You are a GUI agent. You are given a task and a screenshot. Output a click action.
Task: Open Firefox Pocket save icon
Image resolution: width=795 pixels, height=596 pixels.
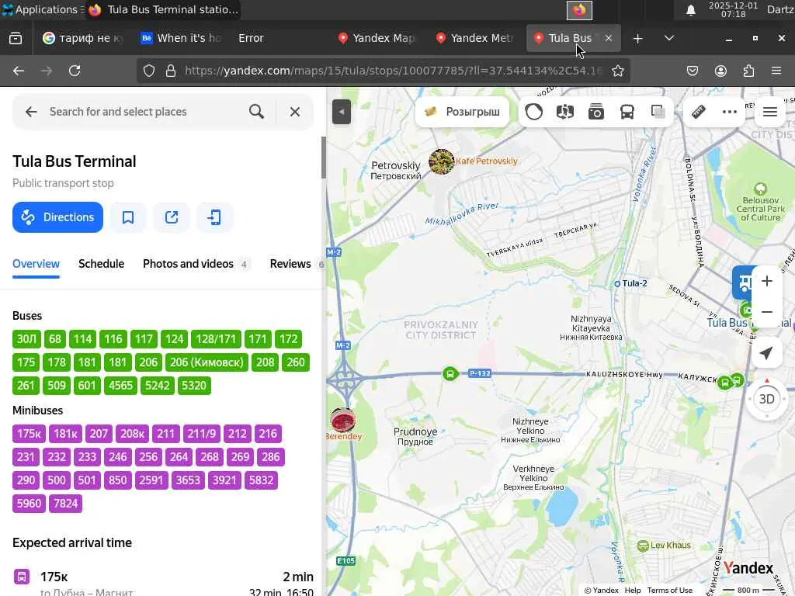tap(692, 71)
